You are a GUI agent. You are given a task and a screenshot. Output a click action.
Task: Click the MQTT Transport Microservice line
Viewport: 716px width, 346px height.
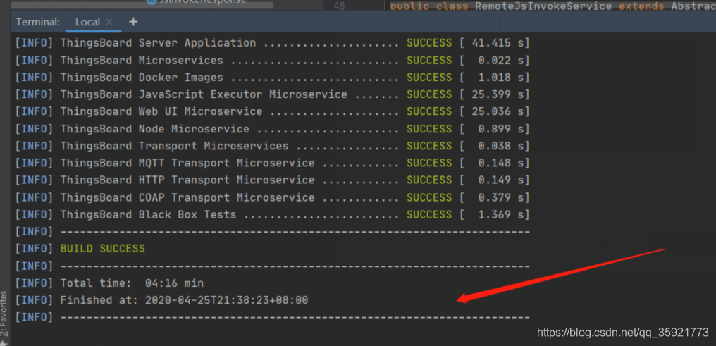click(x=272, y=163)
